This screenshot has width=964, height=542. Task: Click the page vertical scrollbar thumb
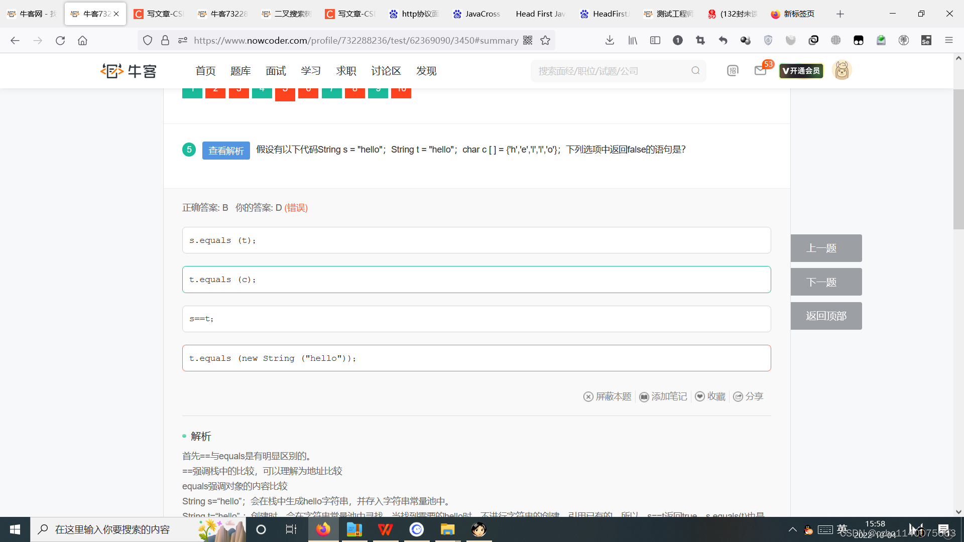958,159
